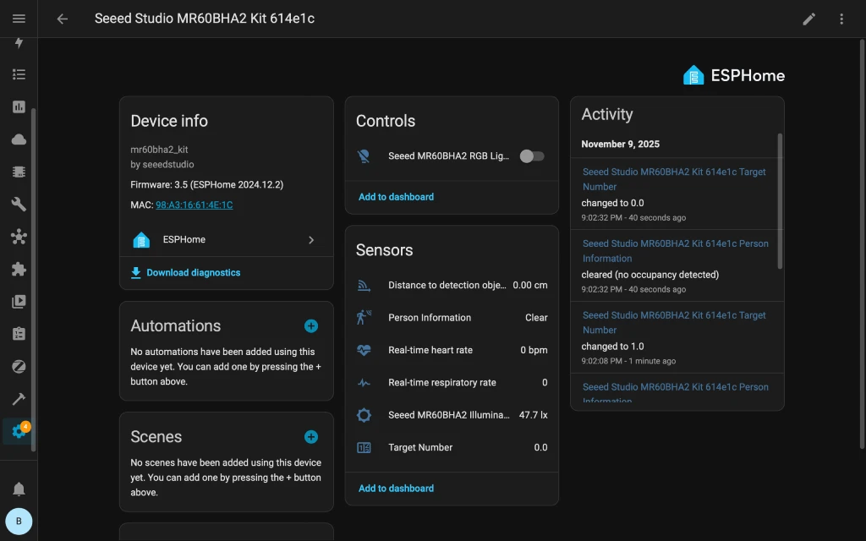866x541 pixels.
Task: Toggle the Seeed MR60BHA2 RGB Light switch
Action: 532,156
